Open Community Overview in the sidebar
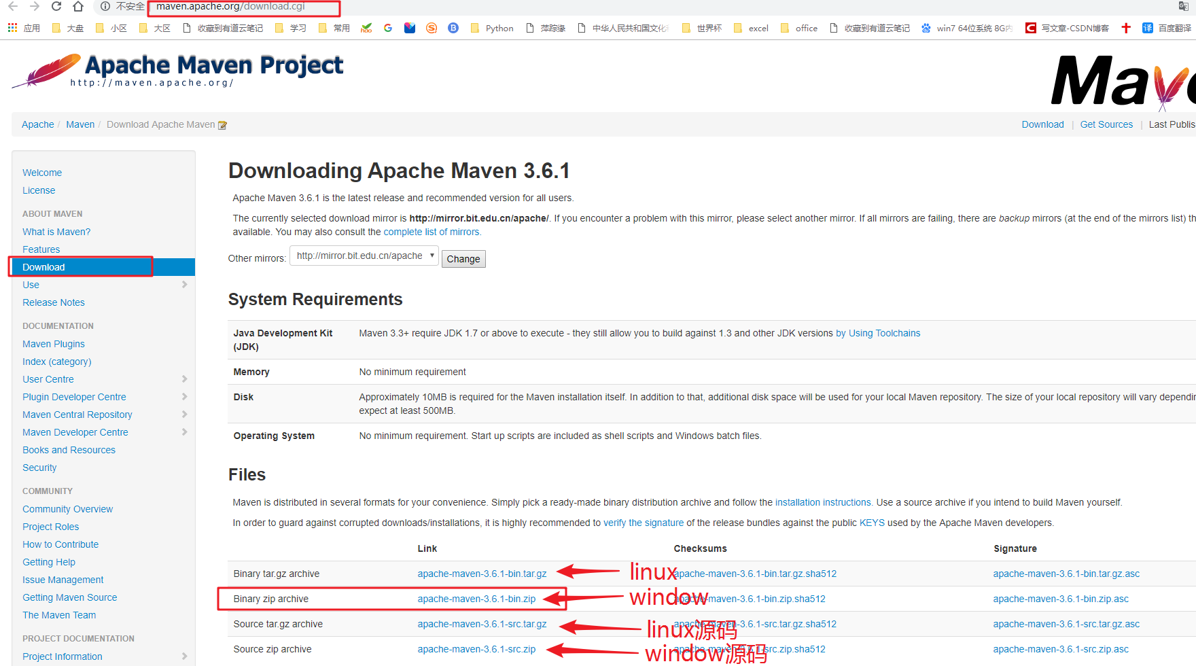 coord(67,509)
